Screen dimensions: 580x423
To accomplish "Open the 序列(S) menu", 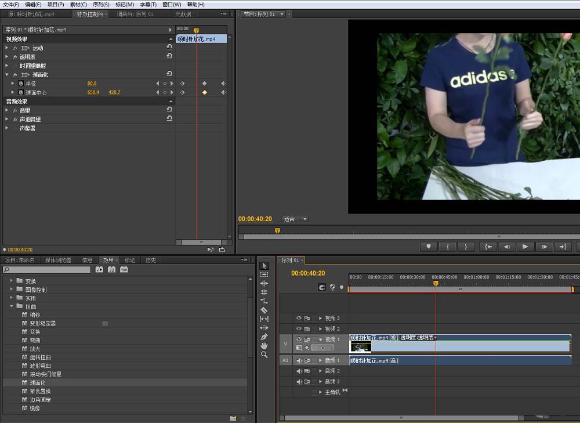I will coord(101,4).
